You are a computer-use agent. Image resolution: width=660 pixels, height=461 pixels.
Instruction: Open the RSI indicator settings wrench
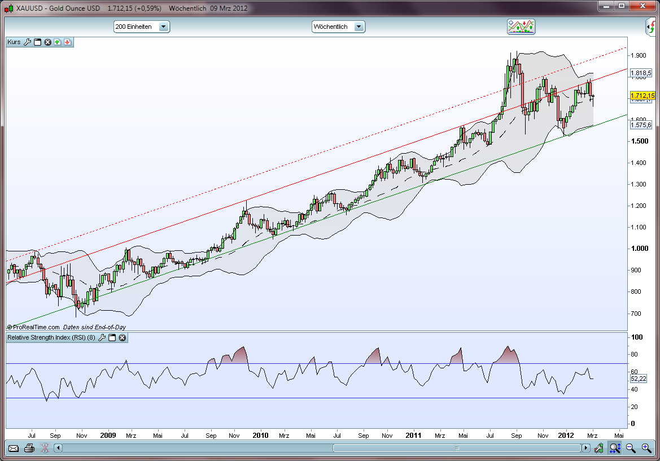click(x=102, y=337)
